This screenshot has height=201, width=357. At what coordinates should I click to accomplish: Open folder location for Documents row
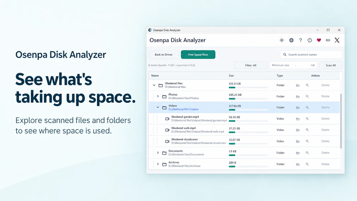298,153
